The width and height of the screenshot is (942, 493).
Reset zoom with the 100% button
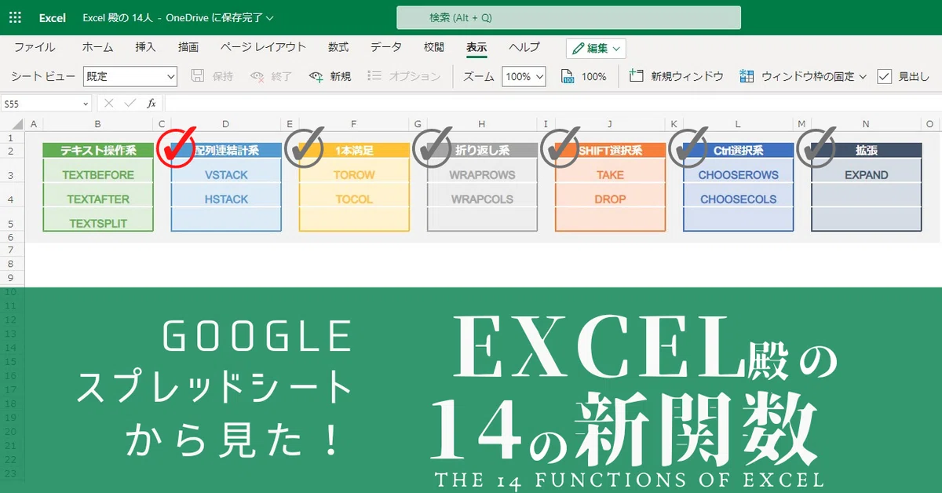click(x=583, y=76)
